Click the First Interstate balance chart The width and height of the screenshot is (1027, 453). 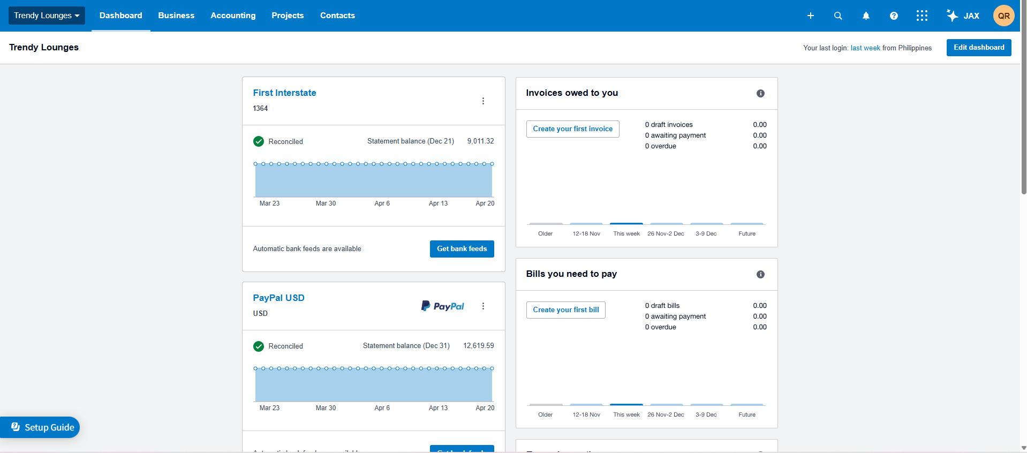(x=374, y=180)
